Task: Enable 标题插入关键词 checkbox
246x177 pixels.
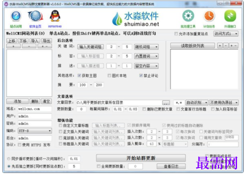Action: pyautogui.click(x=60, y=144)
